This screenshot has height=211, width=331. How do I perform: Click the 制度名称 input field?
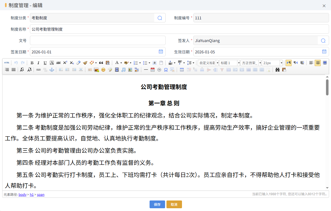point(179,29)
